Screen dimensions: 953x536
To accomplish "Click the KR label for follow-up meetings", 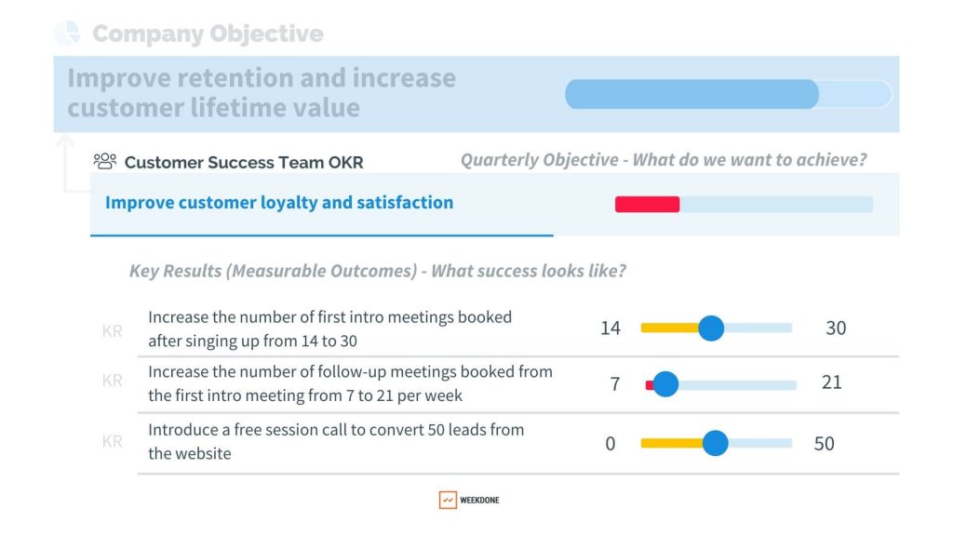I will coord(113,381).
